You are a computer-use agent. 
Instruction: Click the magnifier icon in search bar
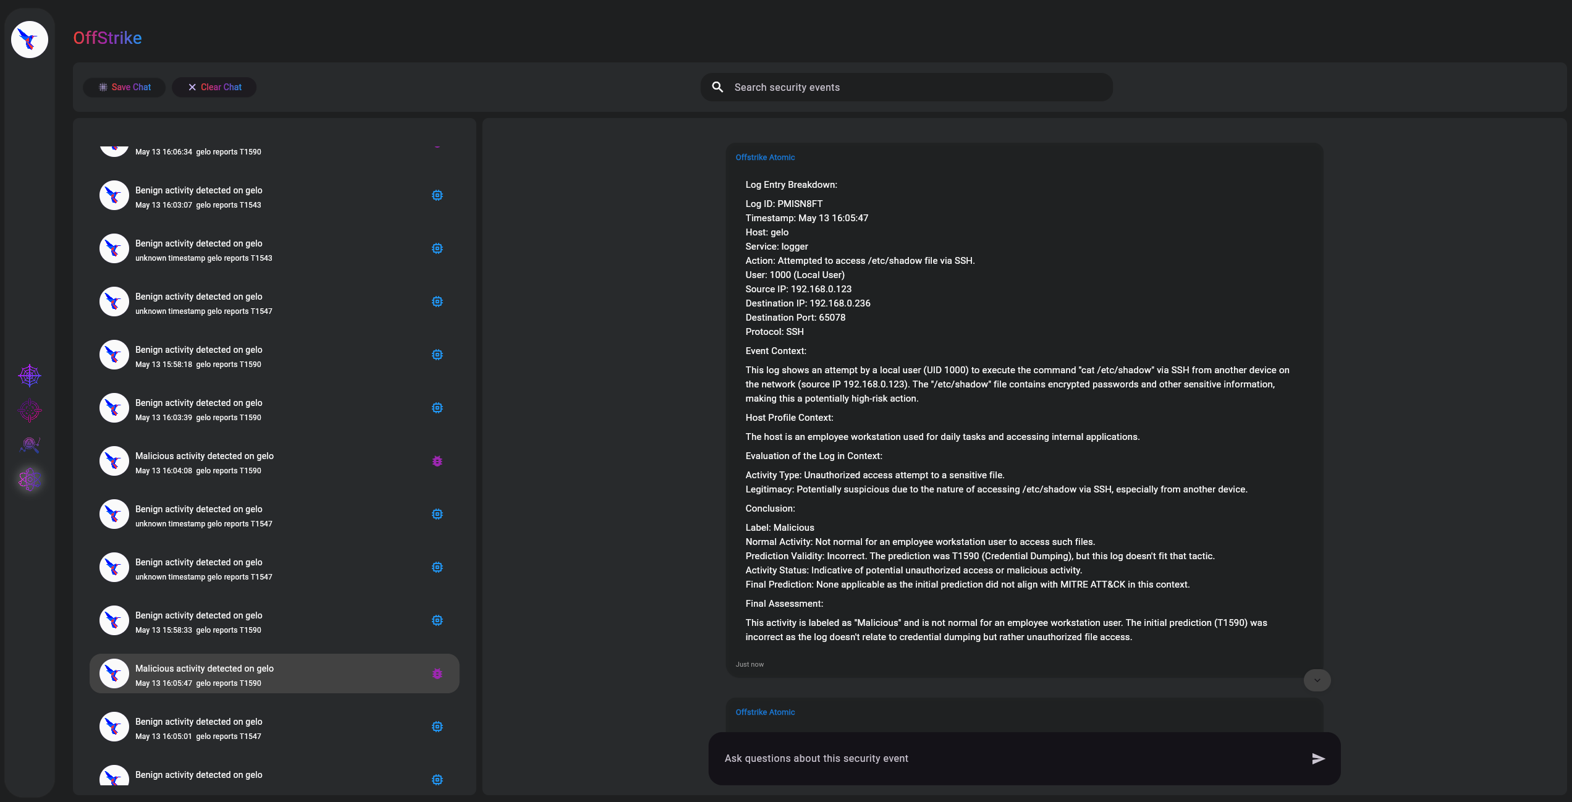(x=717, y=87)
